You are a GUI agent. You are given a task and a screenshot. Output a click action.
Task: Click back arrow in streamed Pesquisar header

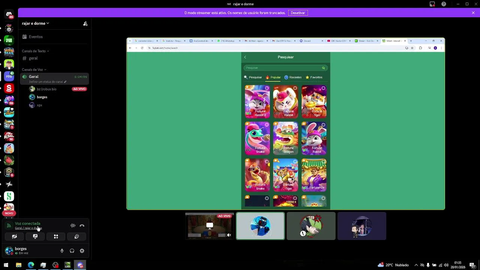245,57
